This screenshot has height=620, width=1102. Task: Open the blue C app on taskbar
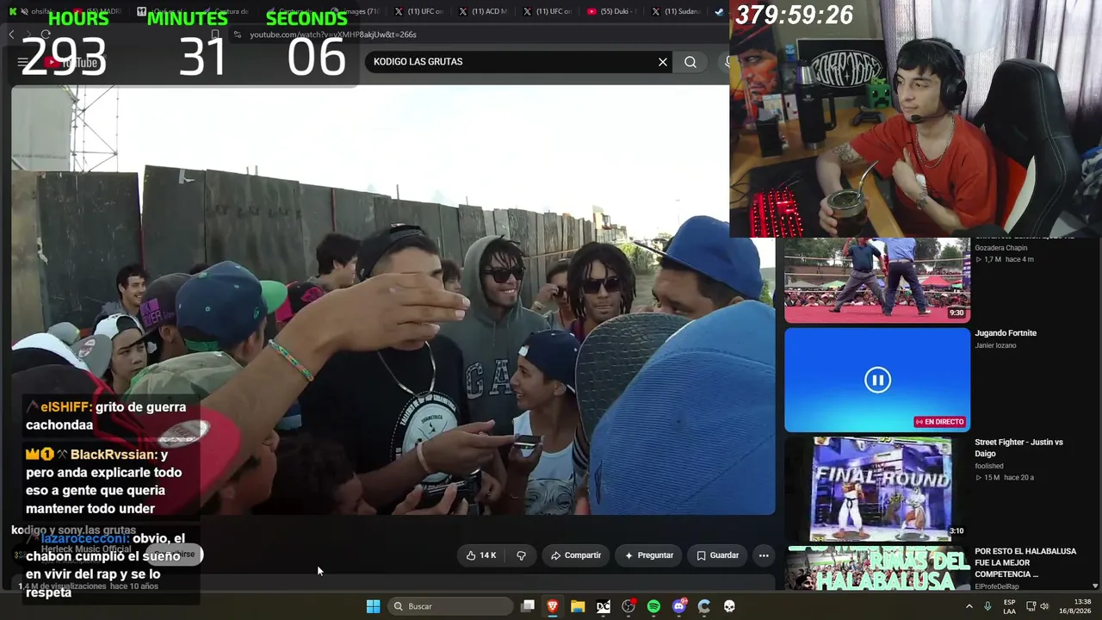pyautogui.click(x=704, y=606)
